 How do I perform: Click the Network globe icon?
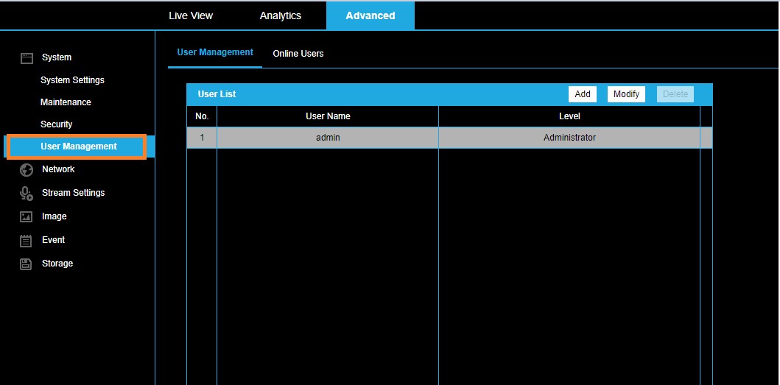[27, 170]
